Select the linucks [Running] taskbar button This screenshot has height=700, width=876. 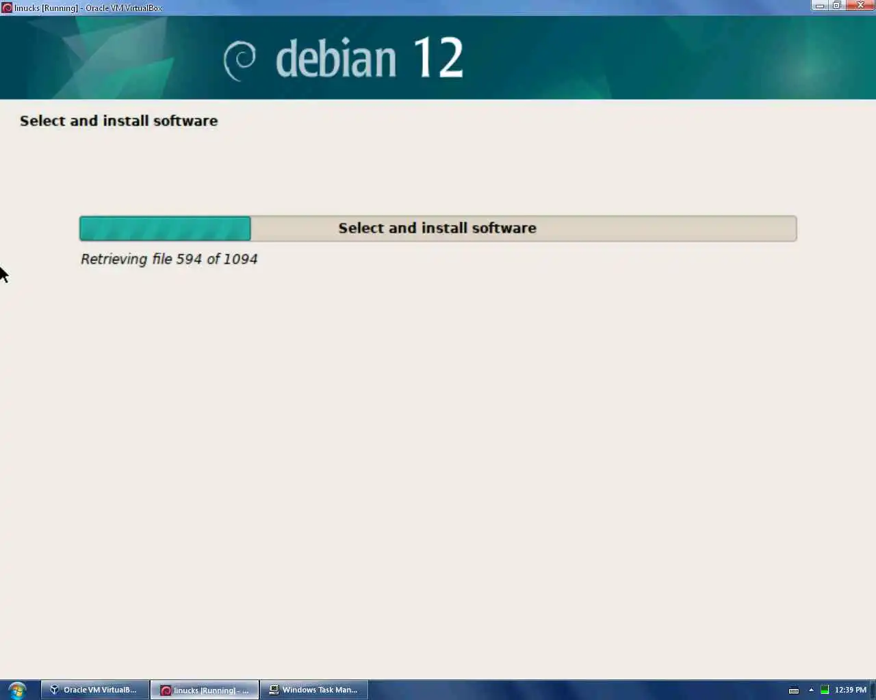[205, 690]
